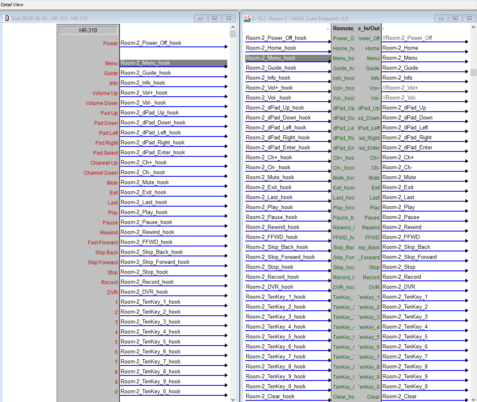Image resolution: width=477 pixels, height=402 pixels.
Task: Restore the HADA Zone Endpoint window size
Action: pyautogui.click(x=455, y=18)
